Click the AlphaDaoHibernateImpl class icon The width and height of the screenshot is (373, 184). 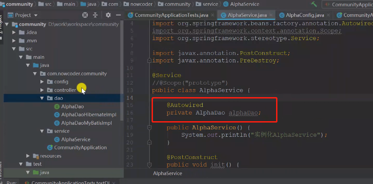click(57, 115)
